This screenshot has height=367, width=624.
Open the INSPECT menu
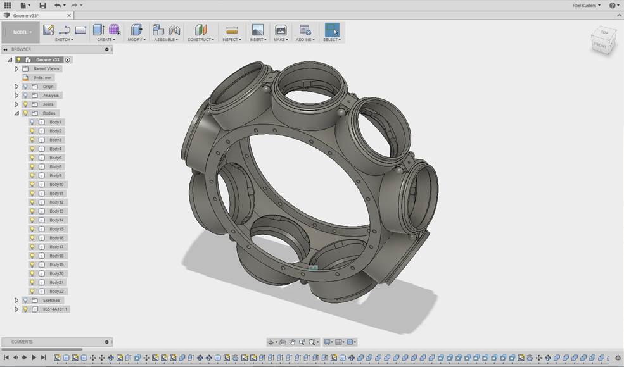pyautogui.click(x=232, y=40)
